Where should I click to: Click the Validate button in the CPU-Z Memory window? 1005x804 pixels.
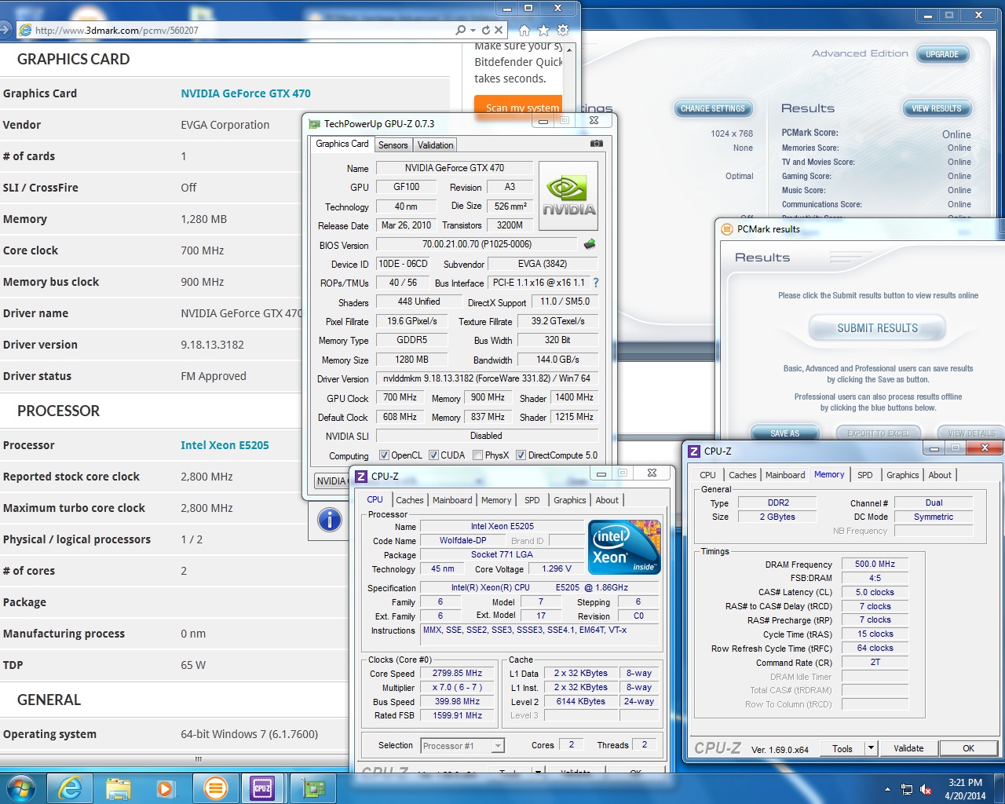908,748
